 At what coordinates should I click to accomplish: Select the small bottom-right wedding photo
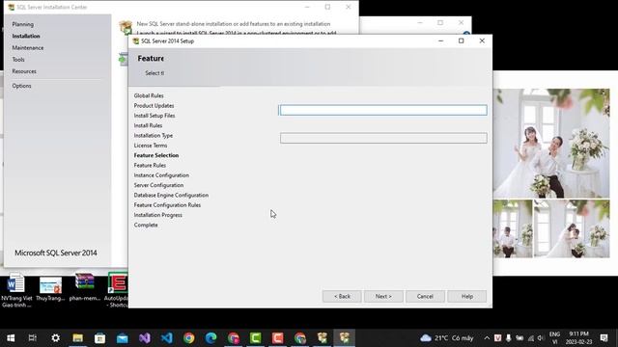tap(572, 228)
